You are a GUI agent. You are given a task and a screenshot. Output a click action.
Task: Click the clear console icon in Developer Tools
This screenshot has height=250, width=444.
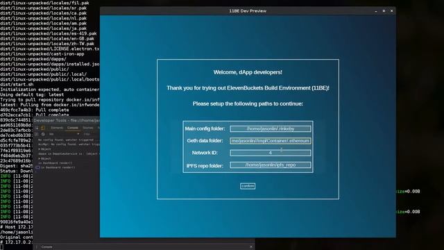43,134
